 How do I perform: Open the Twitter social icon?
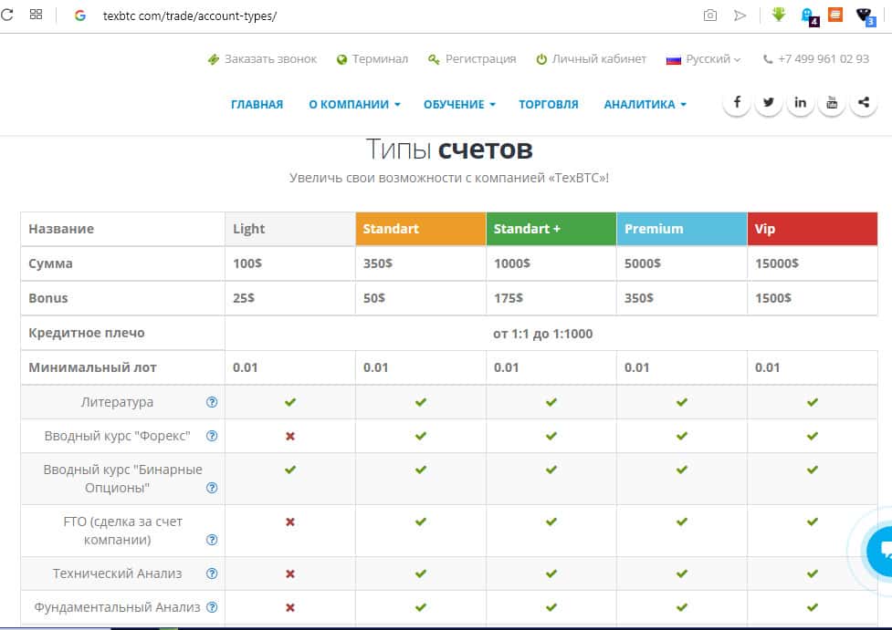(769, 103)
